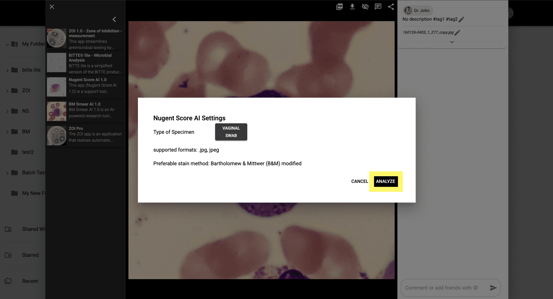Send comment with the arrow icon
The width and height of the screenshot is (553, 299).
[x=493, y=288]
